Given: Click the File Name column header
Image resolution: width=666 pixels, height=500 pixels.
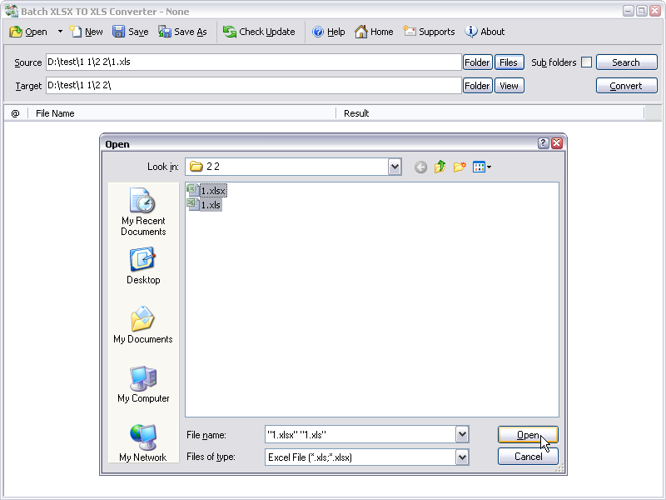Looking at the screenshot, I should pos(181,113).
